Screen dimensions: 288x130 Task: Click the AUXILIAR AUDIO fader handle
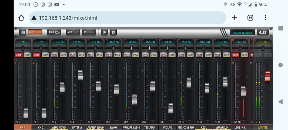click(135, 100)
